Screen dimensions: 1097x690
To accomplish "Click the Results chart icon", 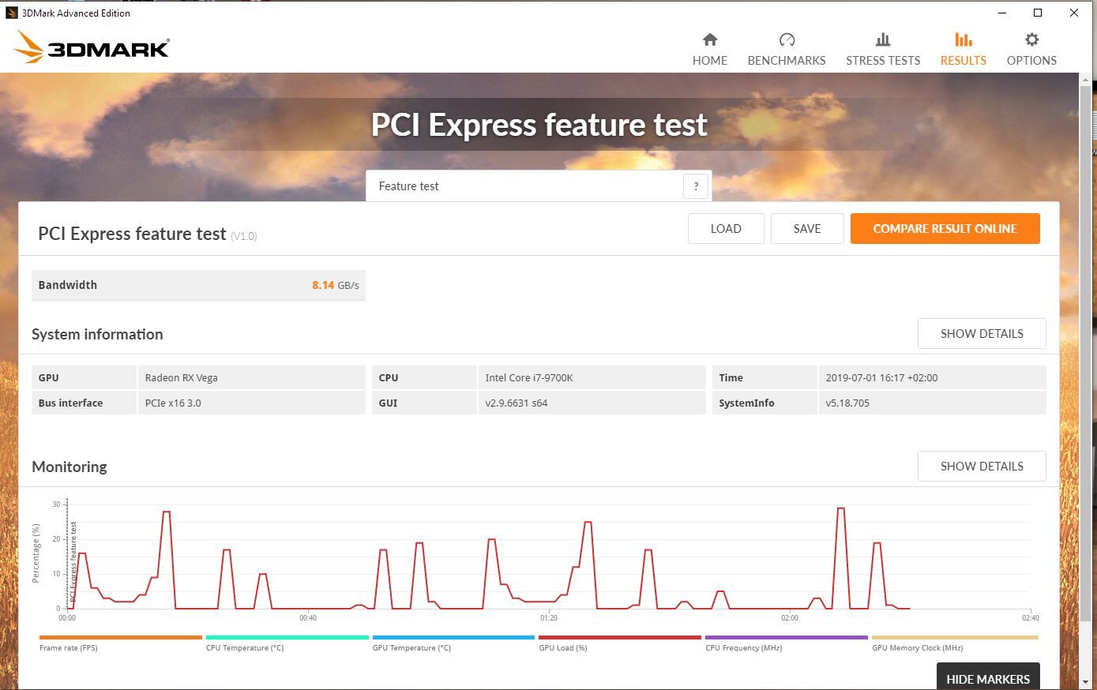I will point(963,39).
